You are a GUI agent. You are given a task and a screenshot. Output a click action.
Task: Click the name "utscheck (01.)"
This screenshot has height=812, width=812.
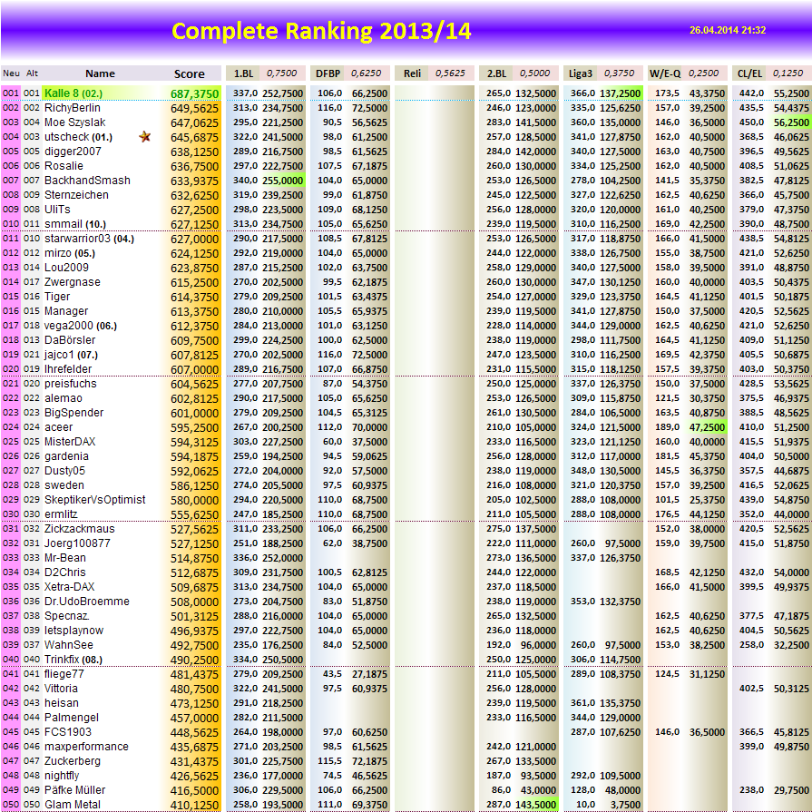[x=78, y=137]
